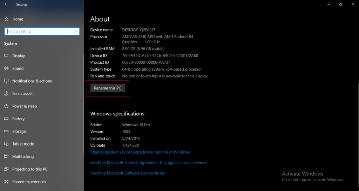Viewport: 359px width, 191px height.
Task: Click the version value 1803
Action: coord(126,132)
